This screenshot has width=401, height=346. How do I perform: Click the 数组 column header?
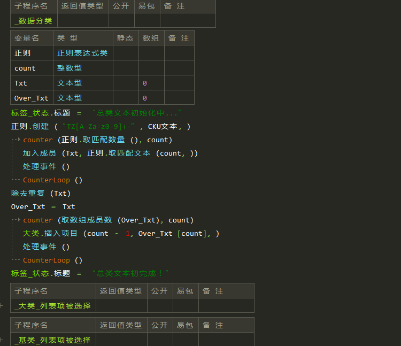(x=151, y=38)
